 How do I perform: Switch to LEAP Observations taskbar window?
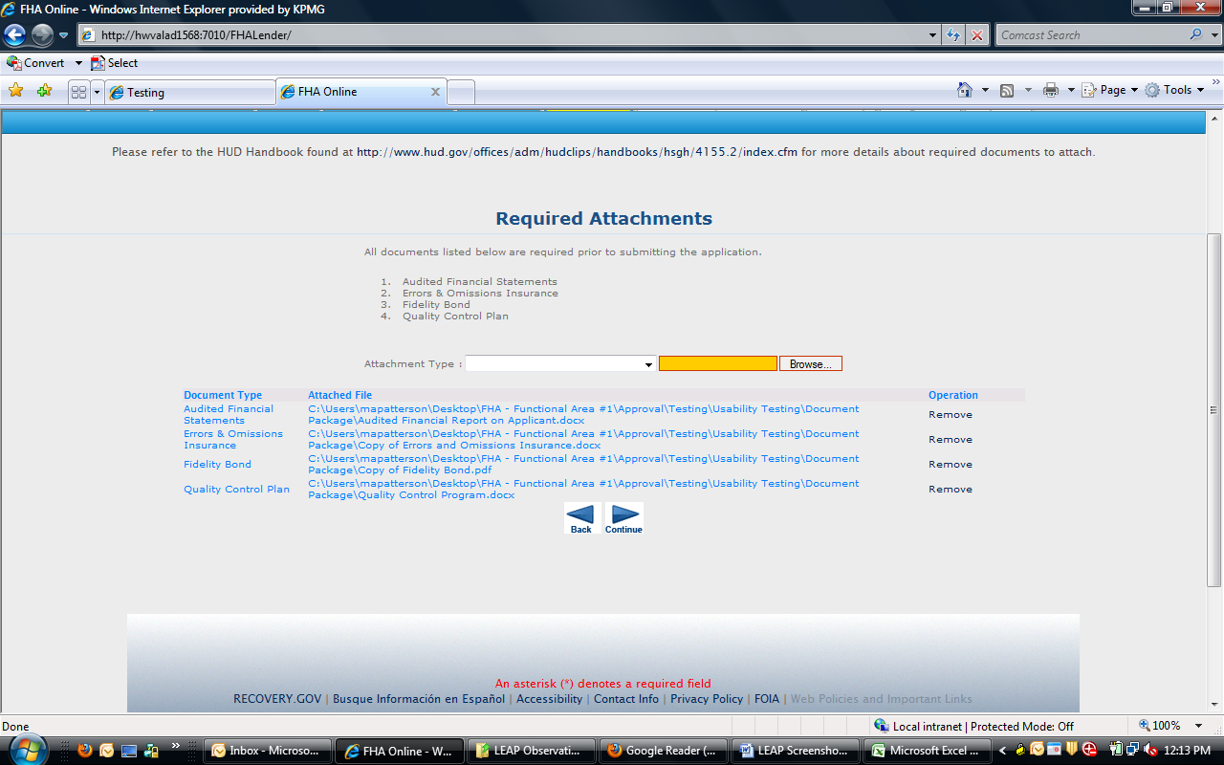530,751
